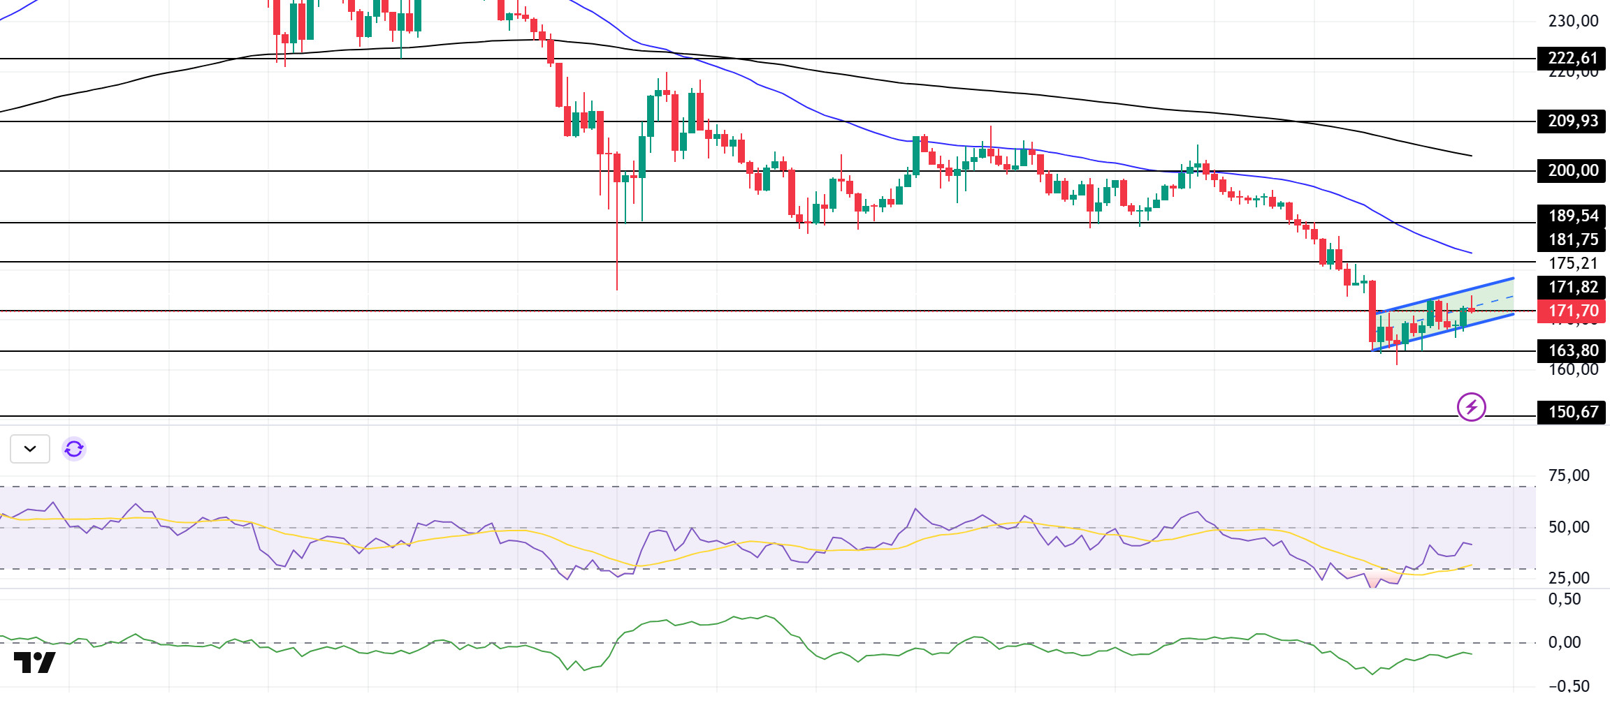
Task: Click the 189,54 price level label
Action: 1572,216
